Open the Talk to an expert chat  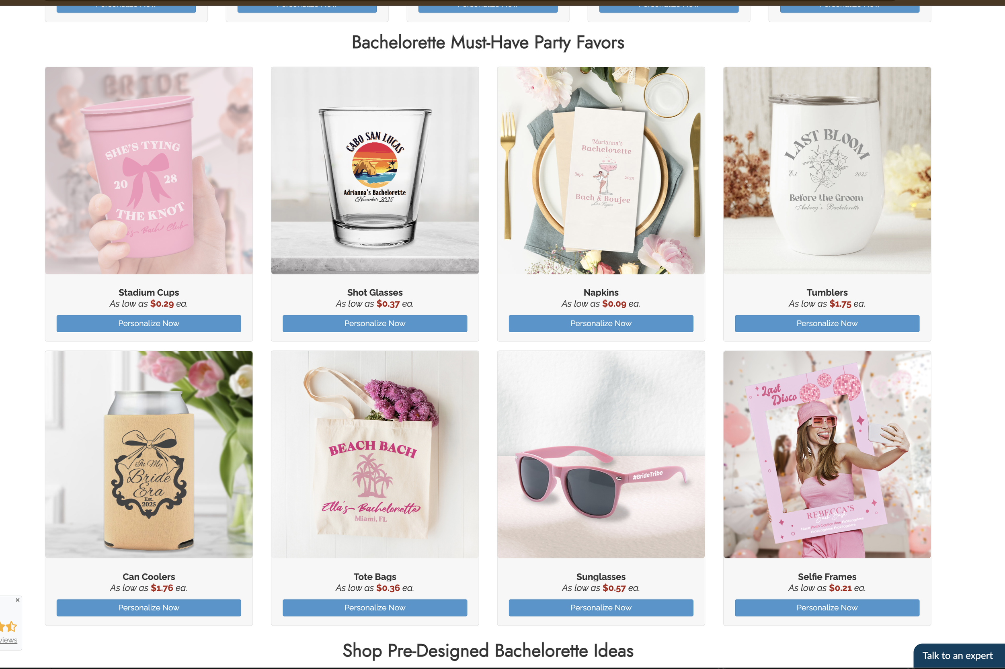tap(958, 656)
